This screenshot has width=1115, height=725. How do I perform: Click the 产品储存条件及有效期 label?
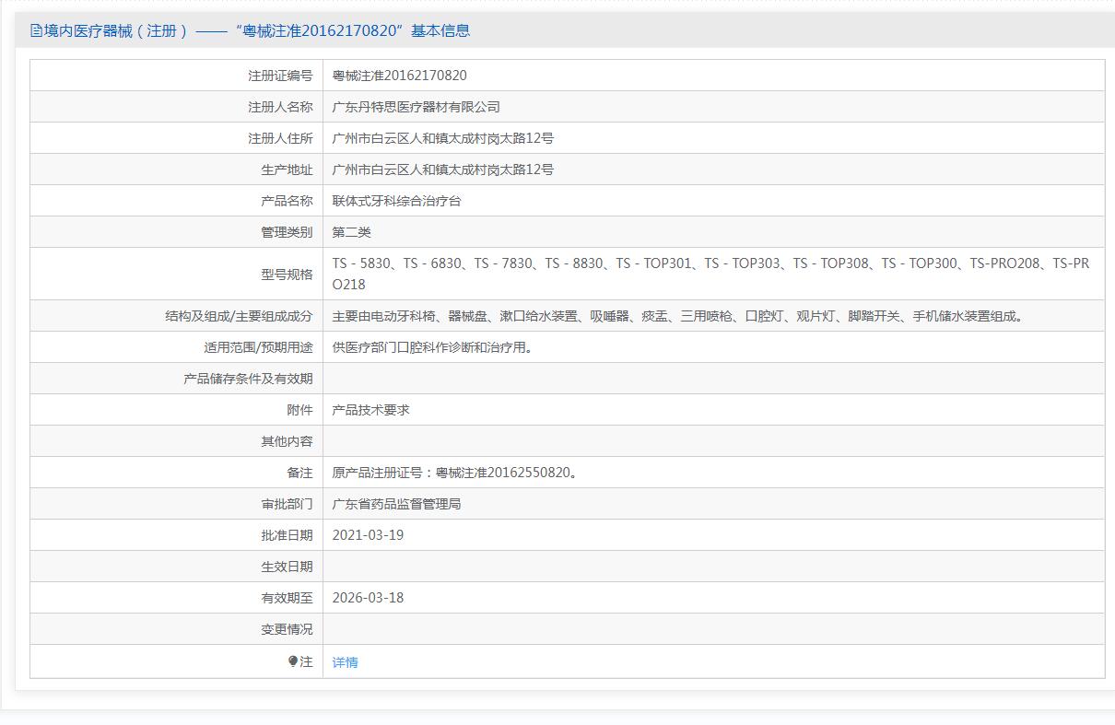point(248,379)
